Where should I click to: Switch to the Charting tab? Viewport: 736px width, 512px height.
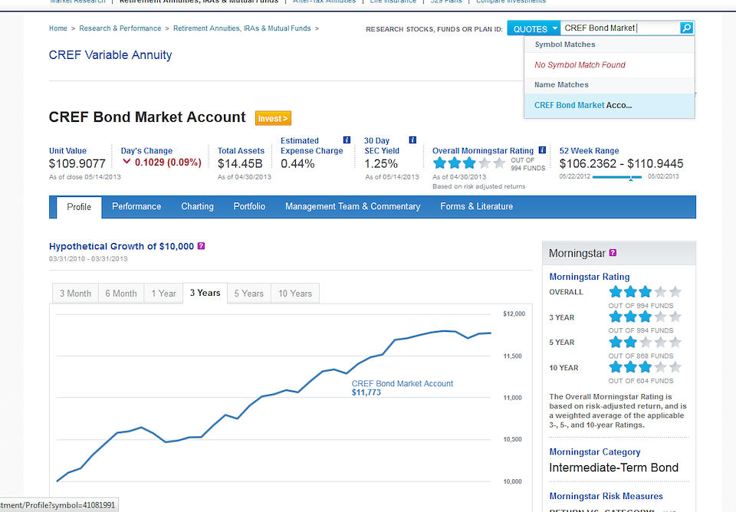coord(197,206)
